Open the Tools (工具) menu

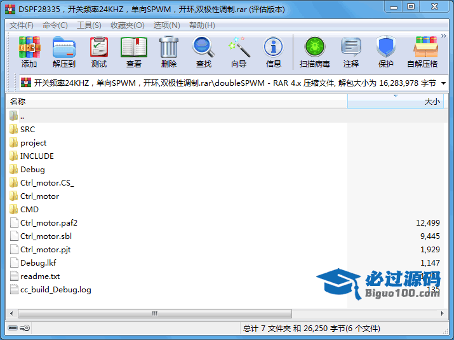point(89,25)
